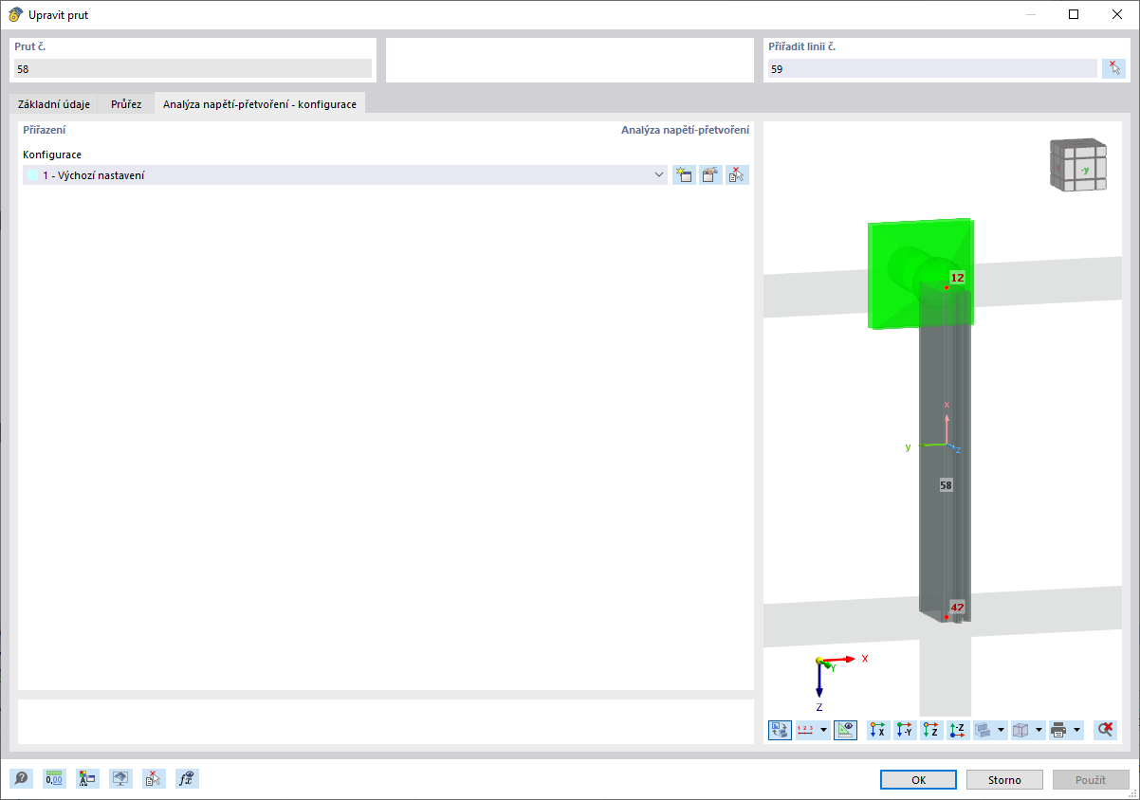The width and height of the screenshot is (1140, 800).
Task: Create new configuration icon
Action: pos(683,174)
